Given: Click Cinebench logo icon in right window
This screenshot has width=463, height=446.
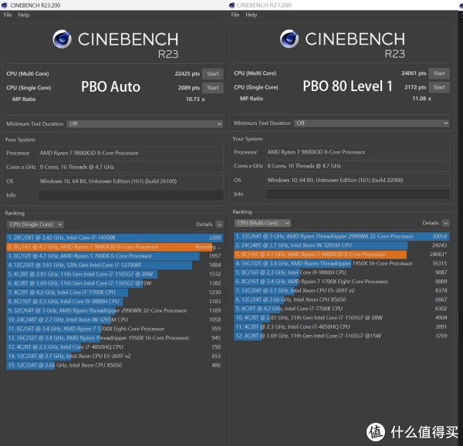Looking at the screenshot, I should [289, 39].
